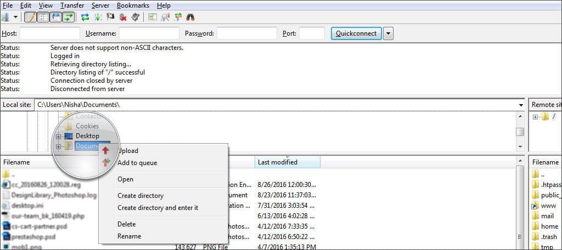This screenshot has width=562, height=250.
Task: Expand the Desktop tree node
Action: pyautogui.click(x=58, y=137)
